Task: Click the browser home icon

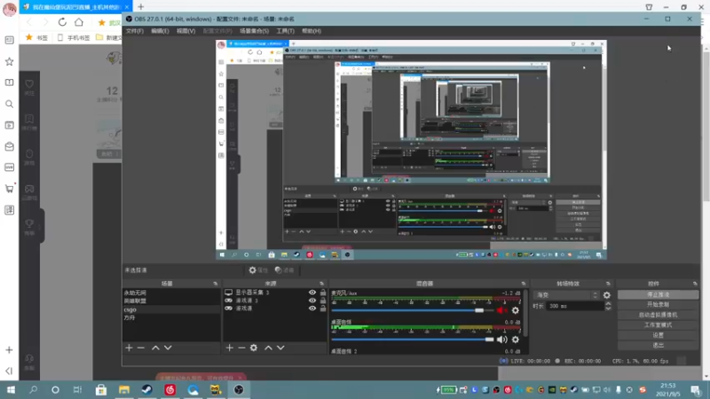Action: [x=79, y=22]
